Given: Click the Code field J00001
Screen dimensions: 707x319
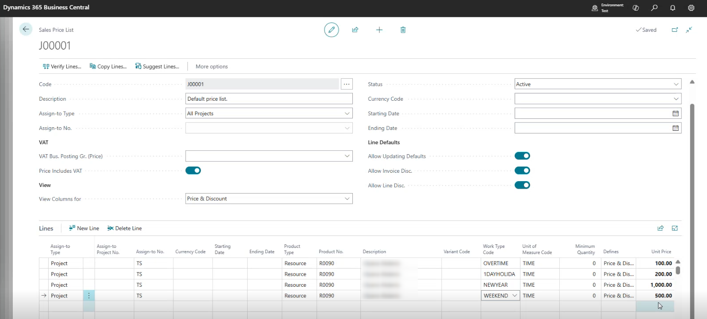Looking at the screenshot, I should tap(262, 84).
